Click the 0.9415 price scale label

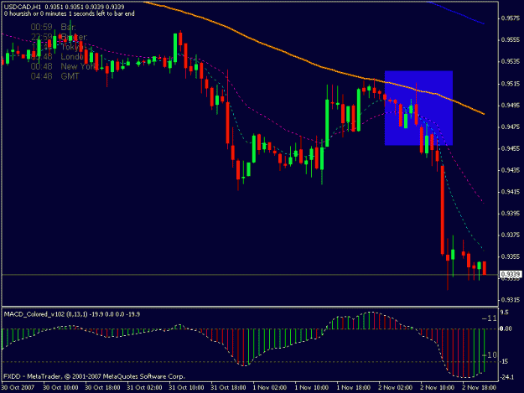(511, 192)
